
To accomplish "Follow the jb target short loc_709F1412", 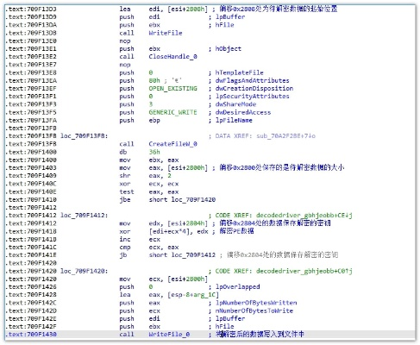I will [182, 254].
